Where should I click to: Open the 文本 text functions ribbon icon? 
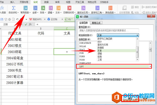click(x=58, y=8)
